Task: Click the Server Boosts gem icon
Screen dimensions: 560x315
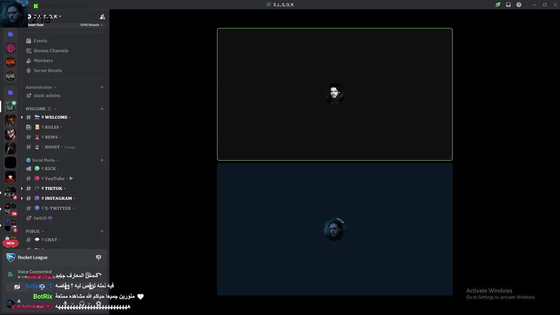Action: [28, 70]
